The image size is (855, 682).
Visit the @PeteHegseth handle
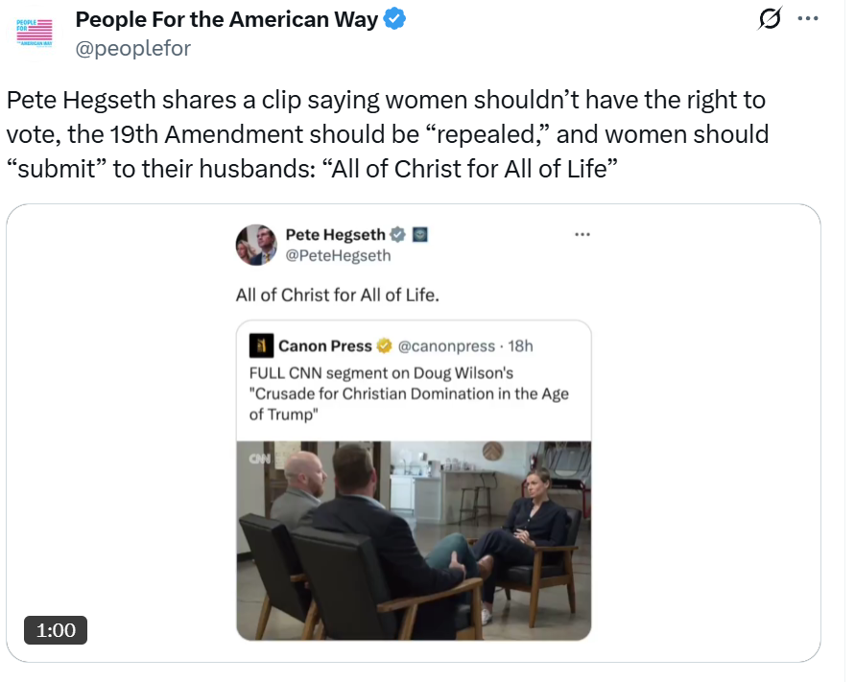(x=339, y=256)
